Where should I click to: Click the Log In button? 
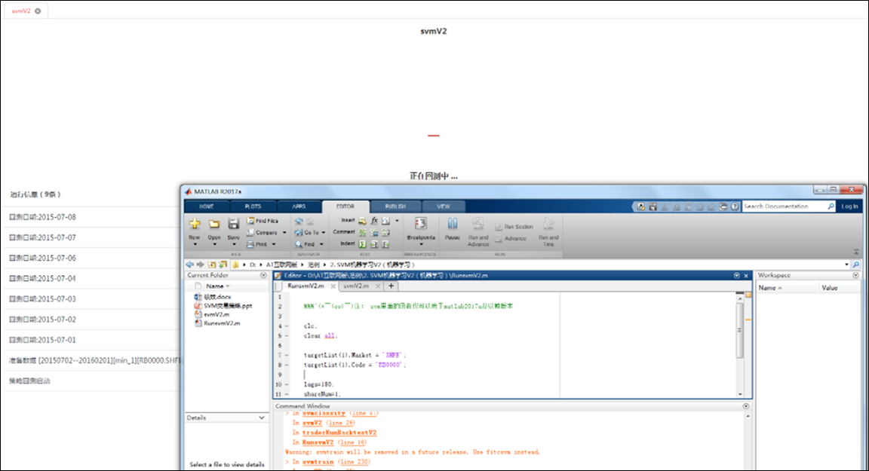(849, 206)
